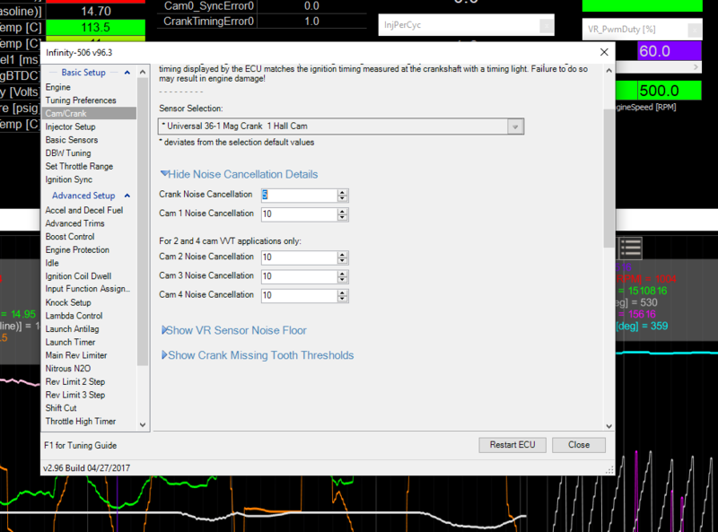Image resolution: width=718 pixels, height=532 pixels.
Task: Select Injector Setup in the sidebar
Action: pyautogui.click(x=71, y=127)
